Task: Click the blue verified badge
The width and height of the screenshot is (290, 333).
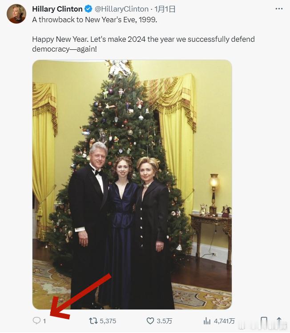Action: click(x=88, y=9)
